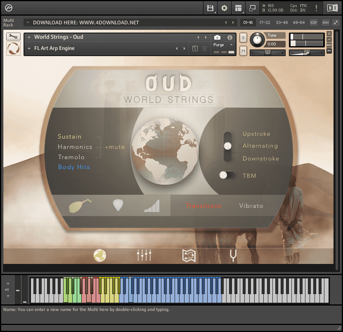343x332 pixels.
Task: Switch to rack page 17-32
Action: pyautogui.click(x=265, y=22)
